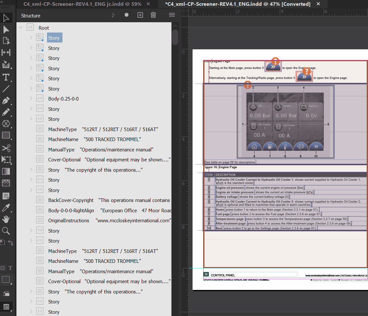368x316 pixels.
Task: Click the Structure panel scrollbar thumb
Action: click(175, 37)
